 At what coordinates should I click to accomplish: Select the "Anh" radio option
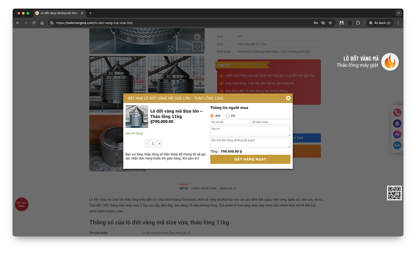coord(212,116)
